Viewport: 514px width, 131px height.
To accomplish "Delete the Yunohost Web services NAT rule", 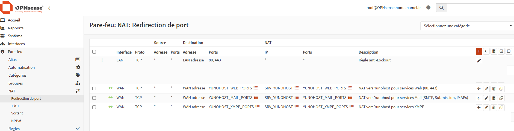I will click(x=494, y=89).
